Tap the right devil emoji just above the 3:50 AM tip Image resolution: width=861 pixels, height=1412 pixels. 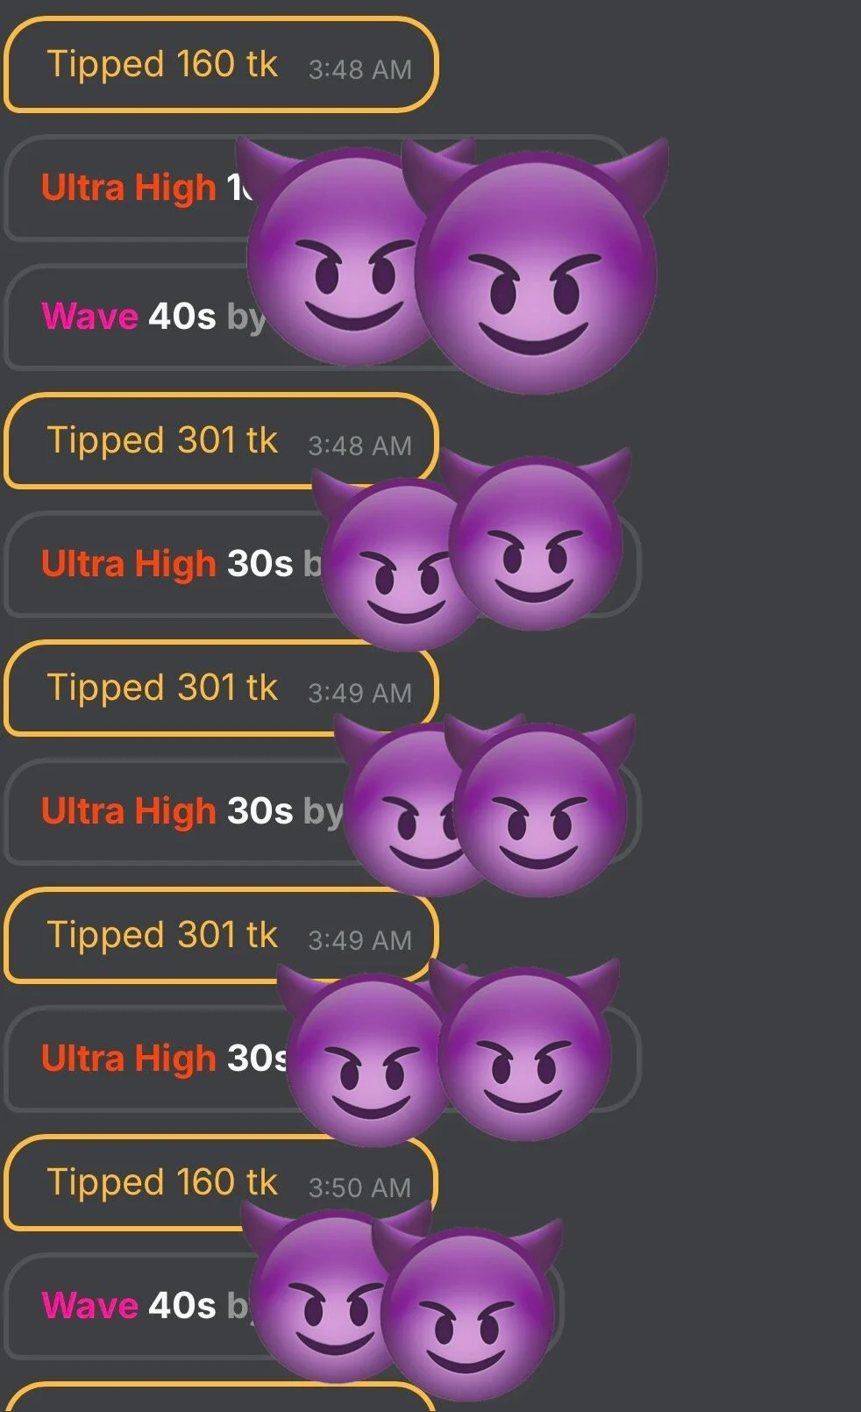(x=524, y=1051)
